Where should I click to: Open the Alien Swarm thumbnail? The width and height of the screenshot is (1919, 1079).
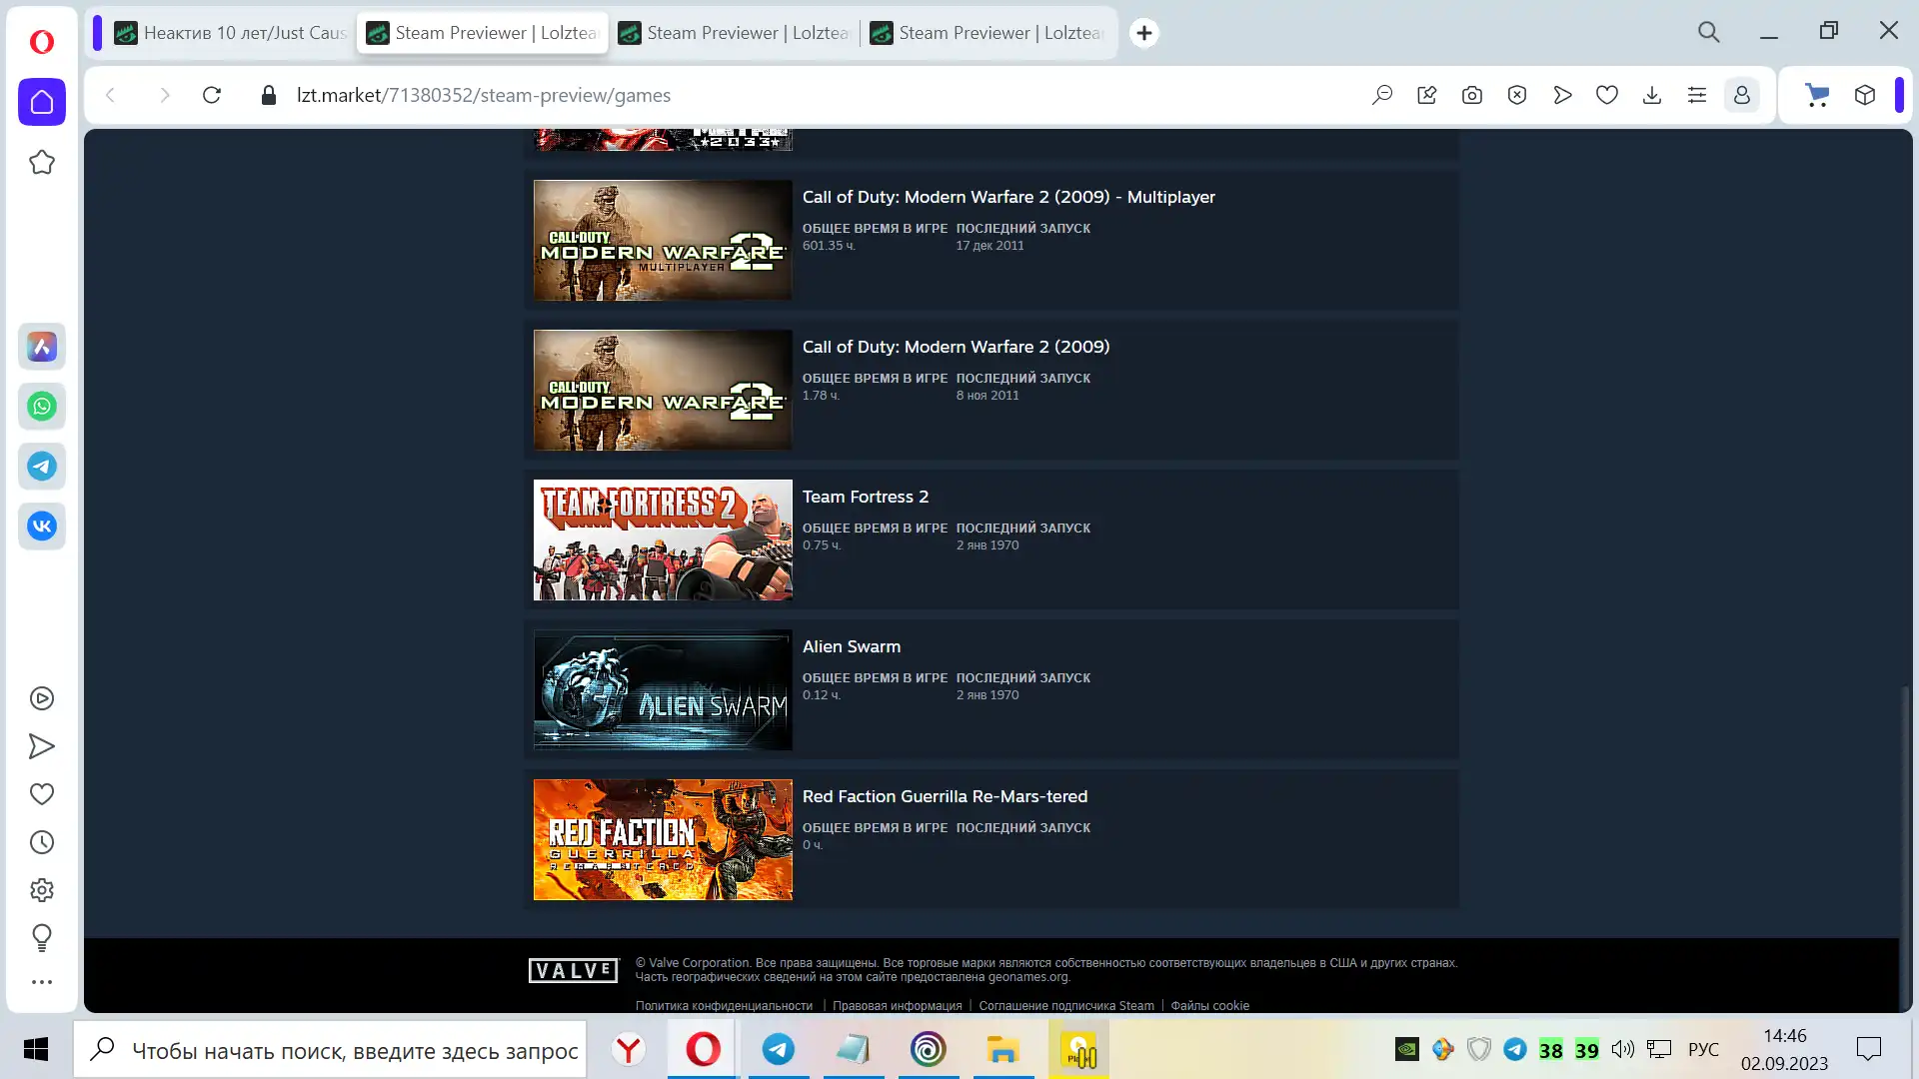click(x=663, y=689)
